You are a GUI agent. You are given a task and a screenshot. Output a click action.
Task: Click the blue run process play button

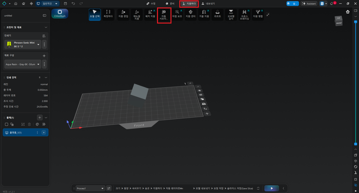tap(271, 188)
